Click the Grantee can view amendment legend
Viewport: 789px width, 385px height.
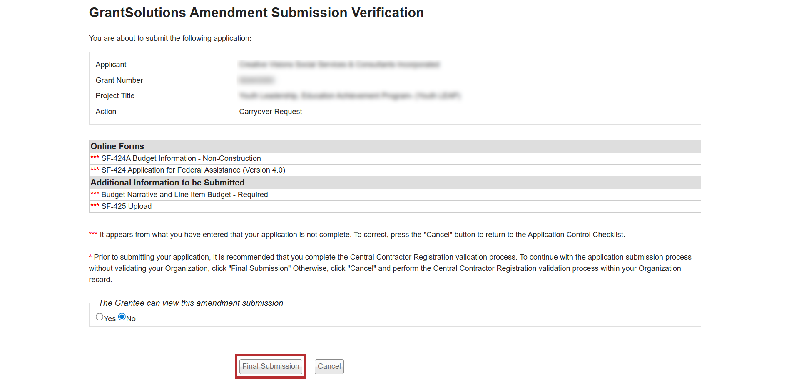pyautogui.click(x=191, y=303)
